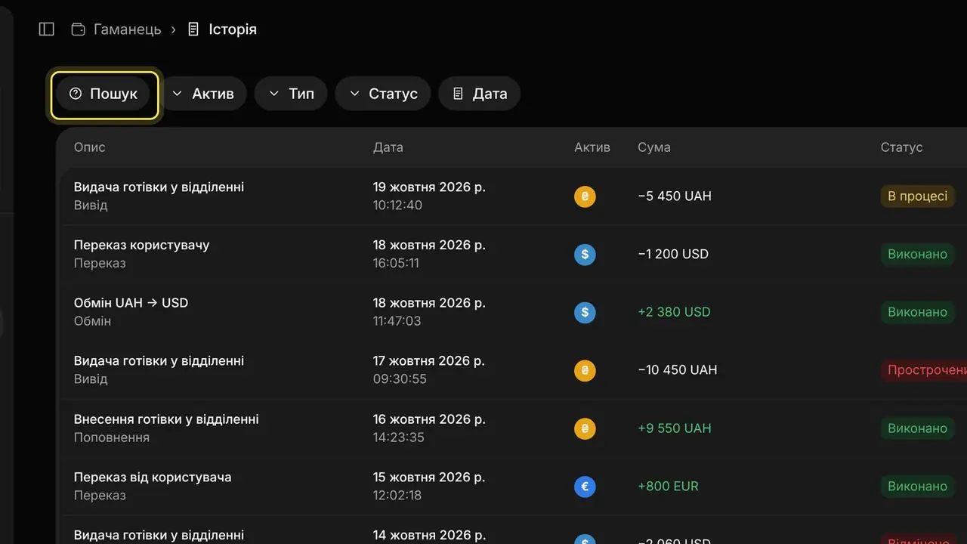
Task: Sort by the Опис column header
Action: click(89, 147)
